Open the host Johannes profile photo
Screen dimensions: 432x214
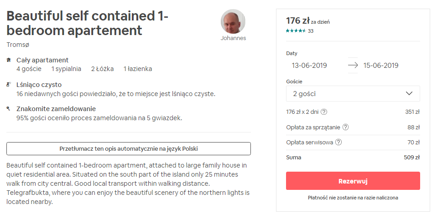point(233,22)
